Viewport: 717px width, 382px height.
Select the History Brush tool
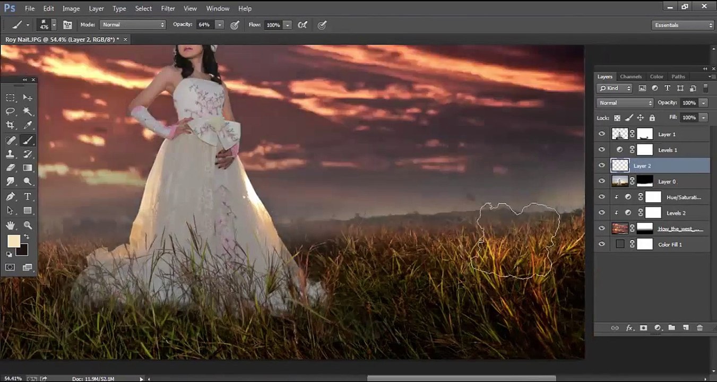28,154
